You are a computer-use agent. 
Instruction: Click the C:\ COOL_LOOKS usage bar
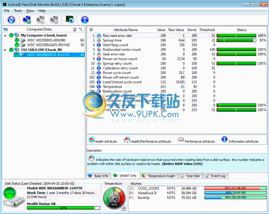pyautogui.click(x=236, y=188)
